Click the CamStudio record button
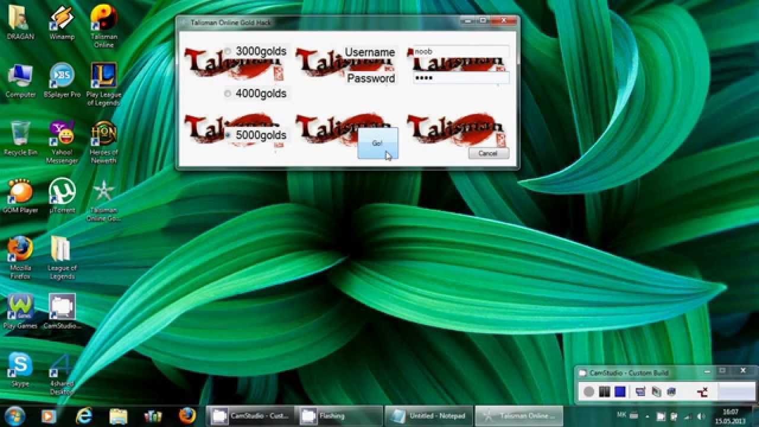Image resolution: width=759 pixels, height=427 pixels. [589, 391]
